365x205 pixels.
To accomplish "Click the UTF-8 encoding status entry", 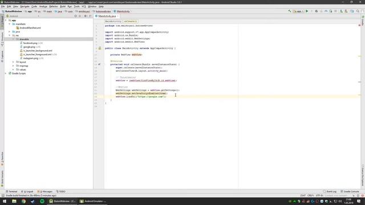I will pos(319,196).
